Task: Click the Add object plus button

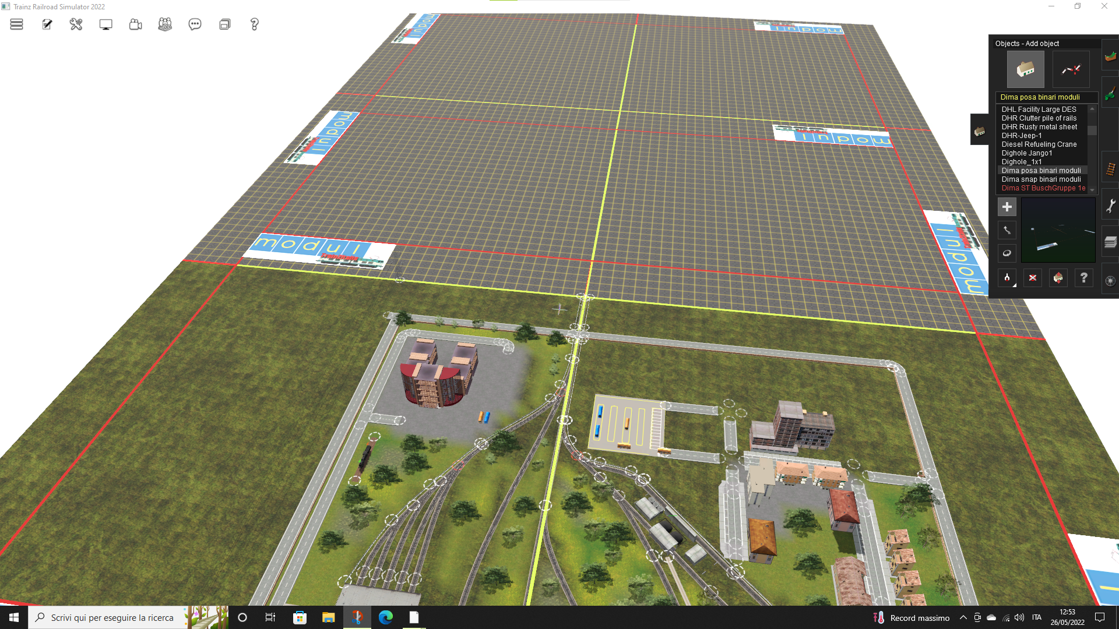Action: click(1007, 207)
